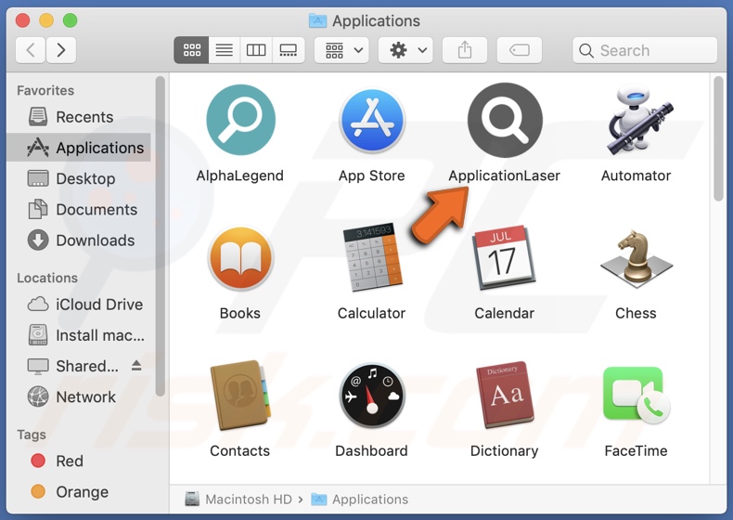The width and height of the screenshot is (733, 520).
Task: Open the Install mac... volume in sidebar
Action: pos(78,335)
